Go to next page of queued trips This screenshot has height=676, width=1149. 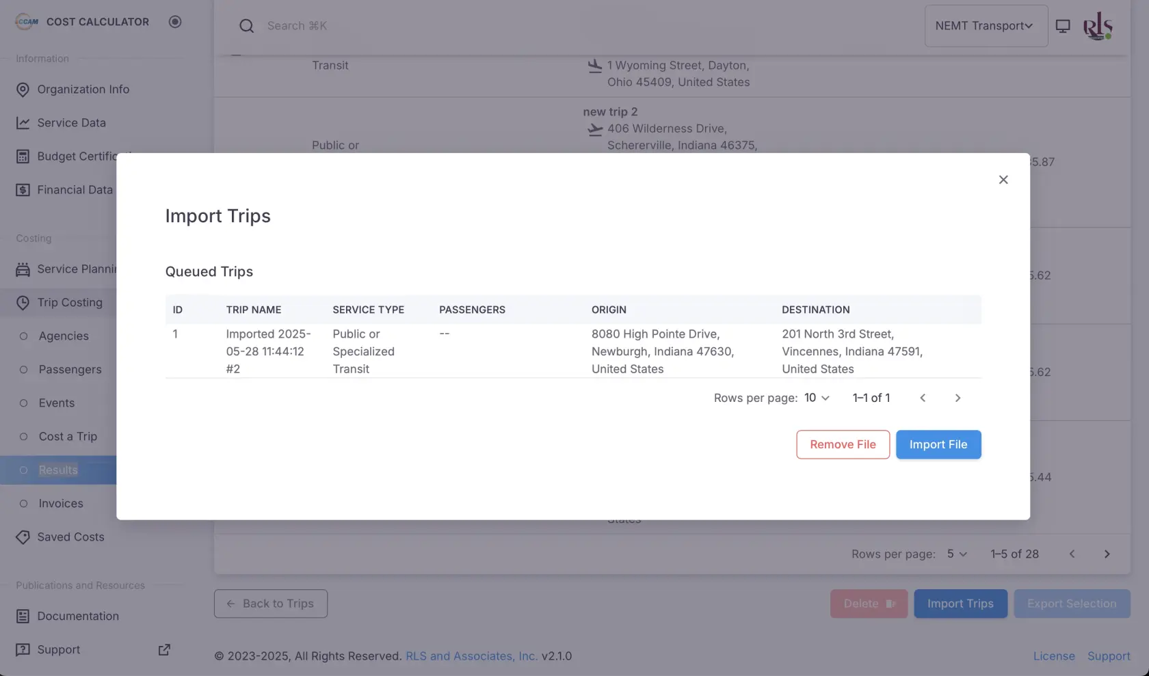[x=957, y=398]
